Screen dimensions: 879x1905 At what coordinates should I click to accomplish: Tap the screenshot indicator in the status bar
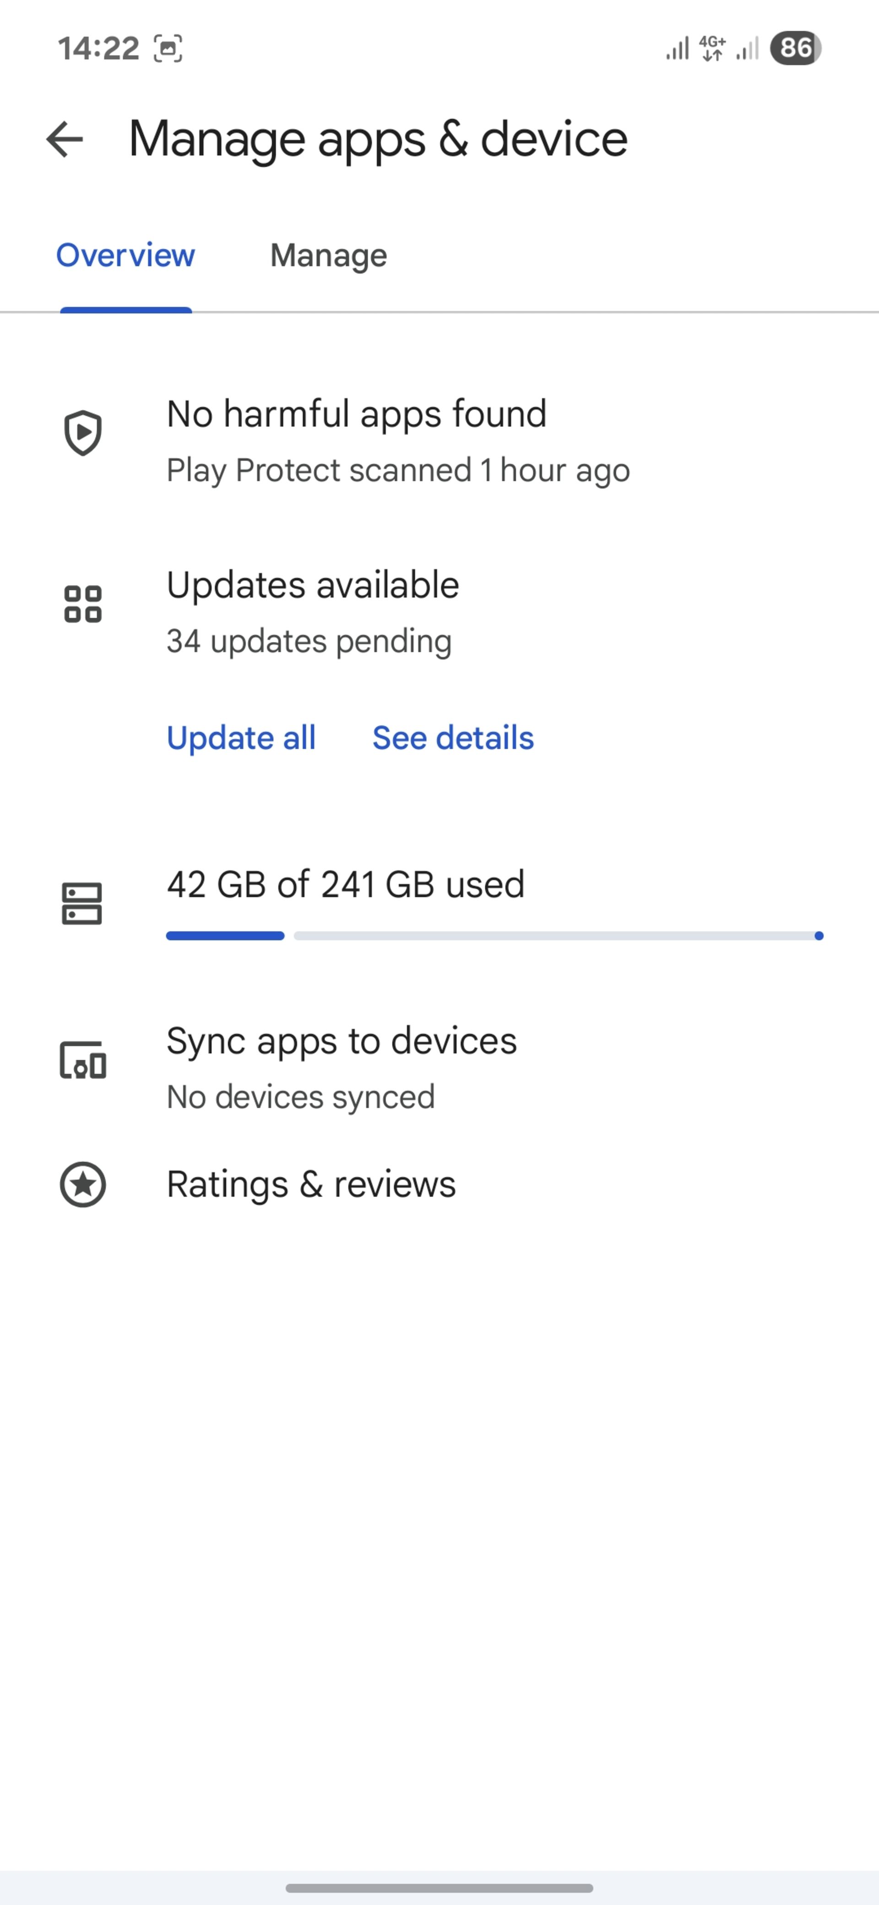[168, 49]
